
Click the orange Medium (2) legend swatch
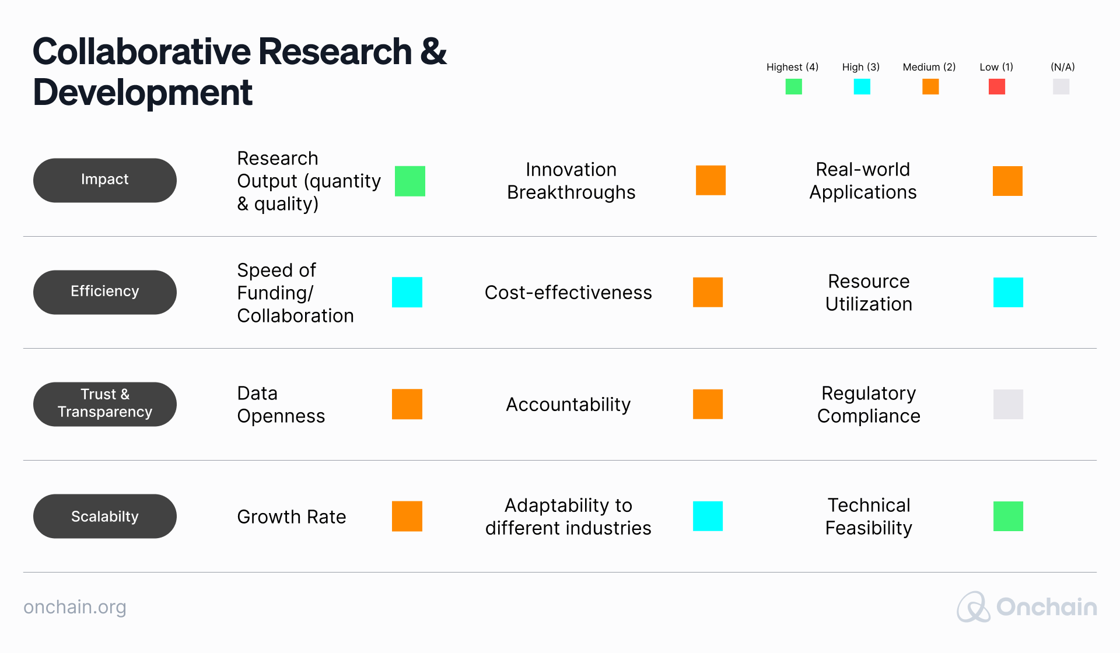click(930, 87)
